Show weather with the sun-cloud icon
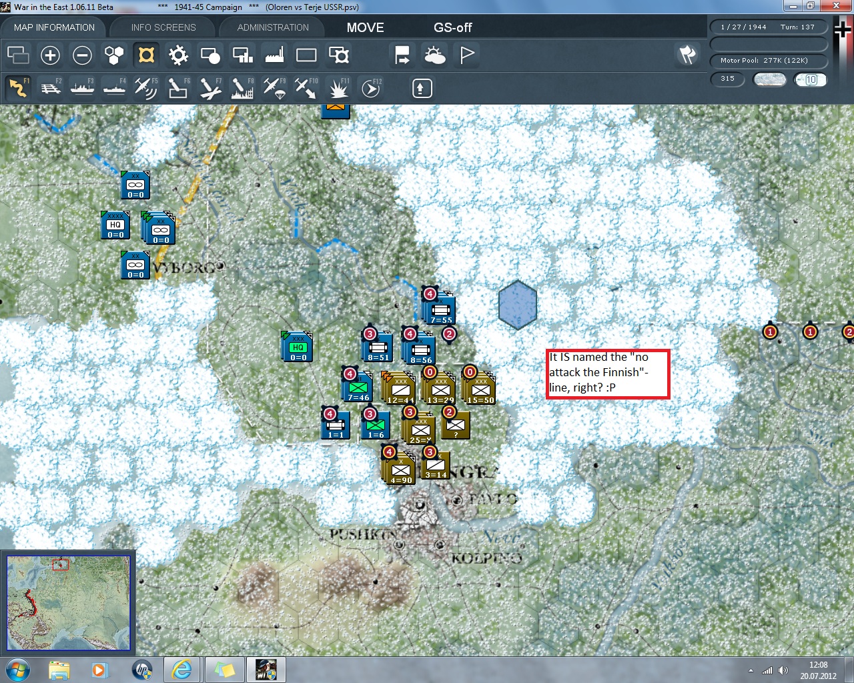The image size is (854, 683). 434,55
